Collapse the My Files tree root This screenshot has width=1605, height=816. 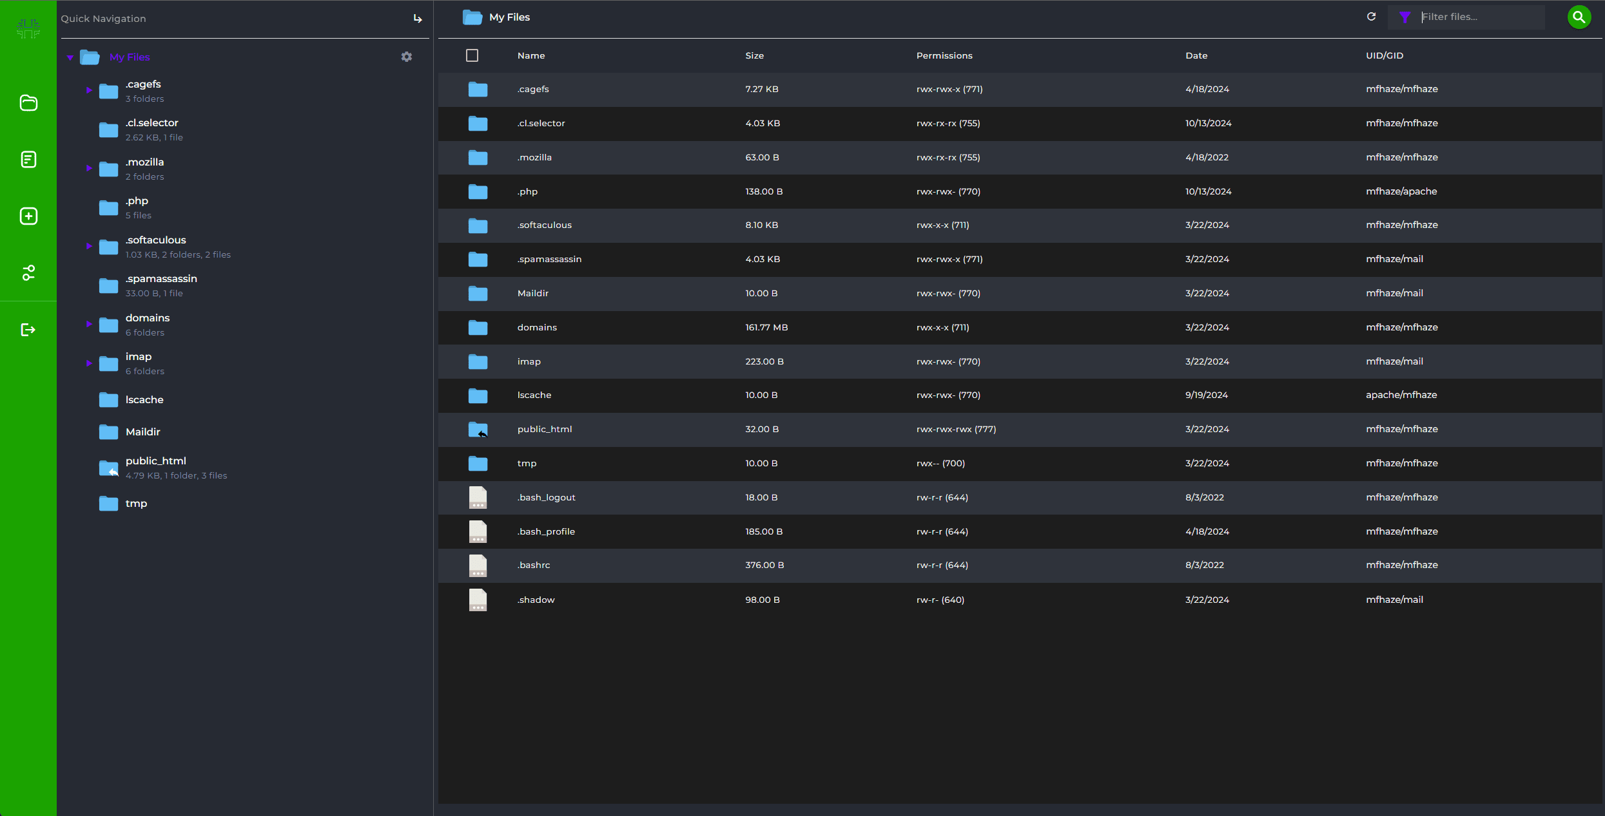(x=70, y=58)
